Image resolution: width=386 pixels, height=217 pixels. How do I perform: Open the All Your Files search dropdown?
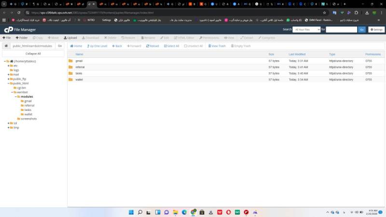pyautogui.click(x=306, y=29)
